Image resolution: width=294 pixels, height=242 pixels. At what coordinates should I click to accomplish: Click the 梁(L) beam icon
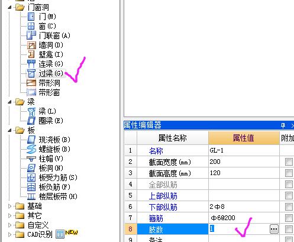tap(31, 112)
